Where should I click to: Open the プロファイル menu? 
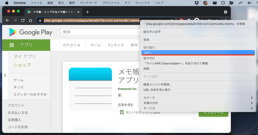(x=111, y=3)
